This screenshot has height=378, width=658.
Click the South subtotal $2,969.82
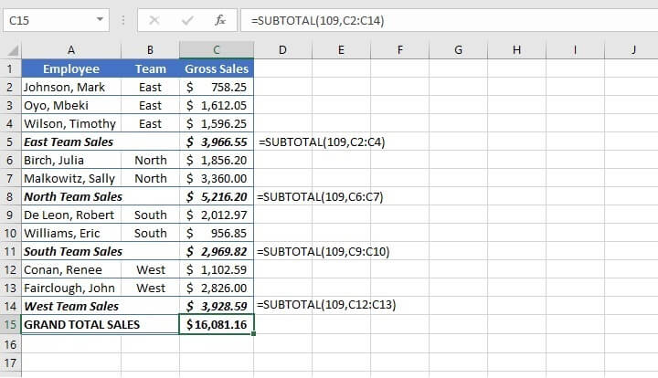pos(217,251)
